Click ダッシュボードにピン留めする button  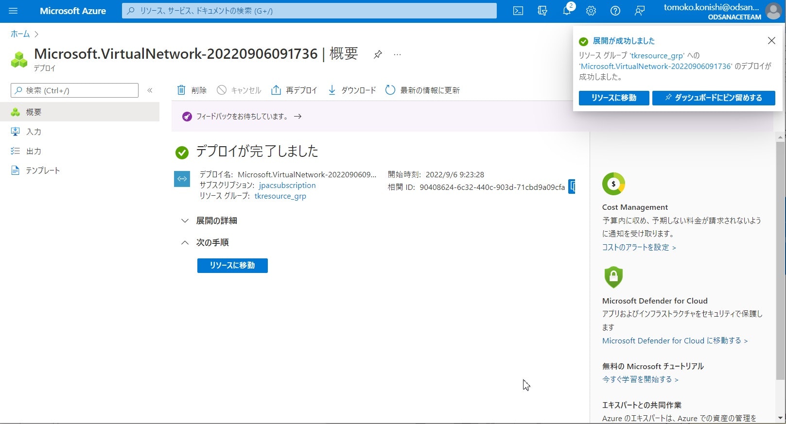(x=714, y=98)
